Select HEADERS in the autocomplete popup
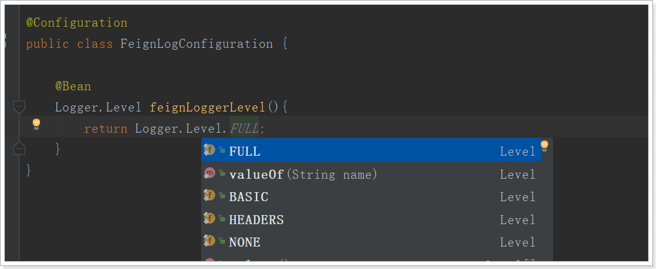The height and width of the screenshot is (269, 656). [256, 219]
